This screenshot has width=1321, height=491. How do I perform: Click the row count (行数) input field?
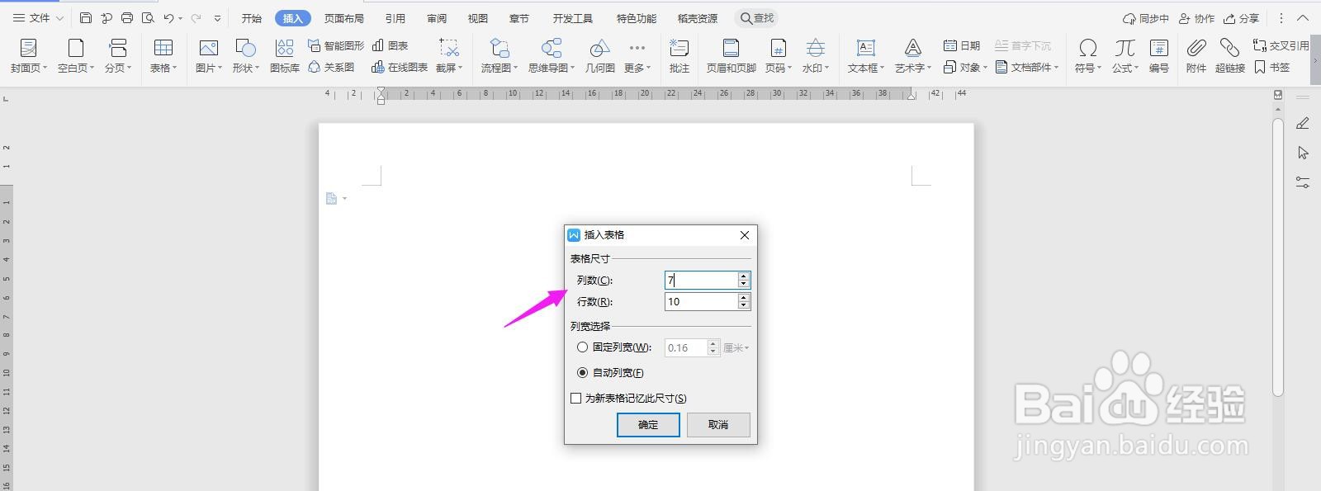[701, 302]
